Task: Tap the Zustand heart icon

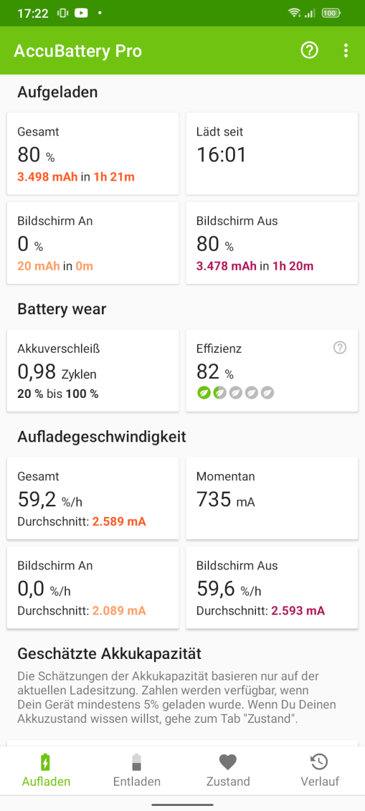Action: (228, 762)
